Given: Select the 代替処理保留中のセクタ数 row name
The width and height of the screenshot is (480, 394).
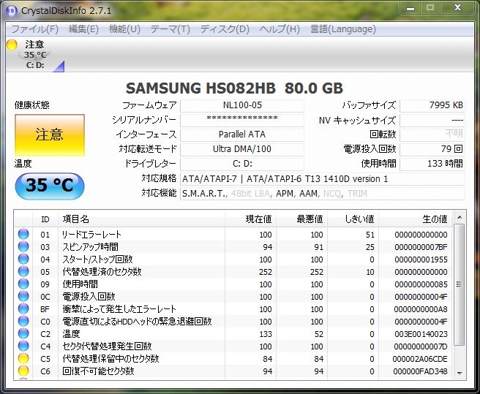Looking at the screenshot, I should [x=110, y=359].
